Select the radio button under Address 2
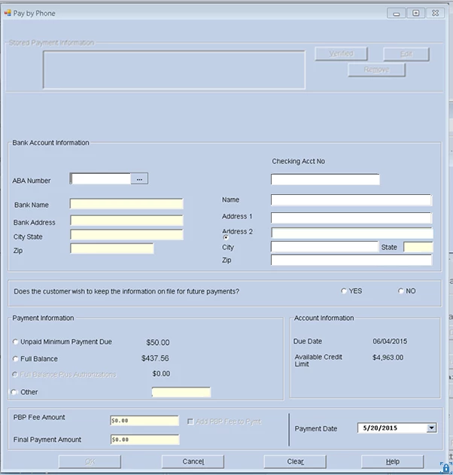Viewport: 453px width, 475px height. (x=226, y=237)
